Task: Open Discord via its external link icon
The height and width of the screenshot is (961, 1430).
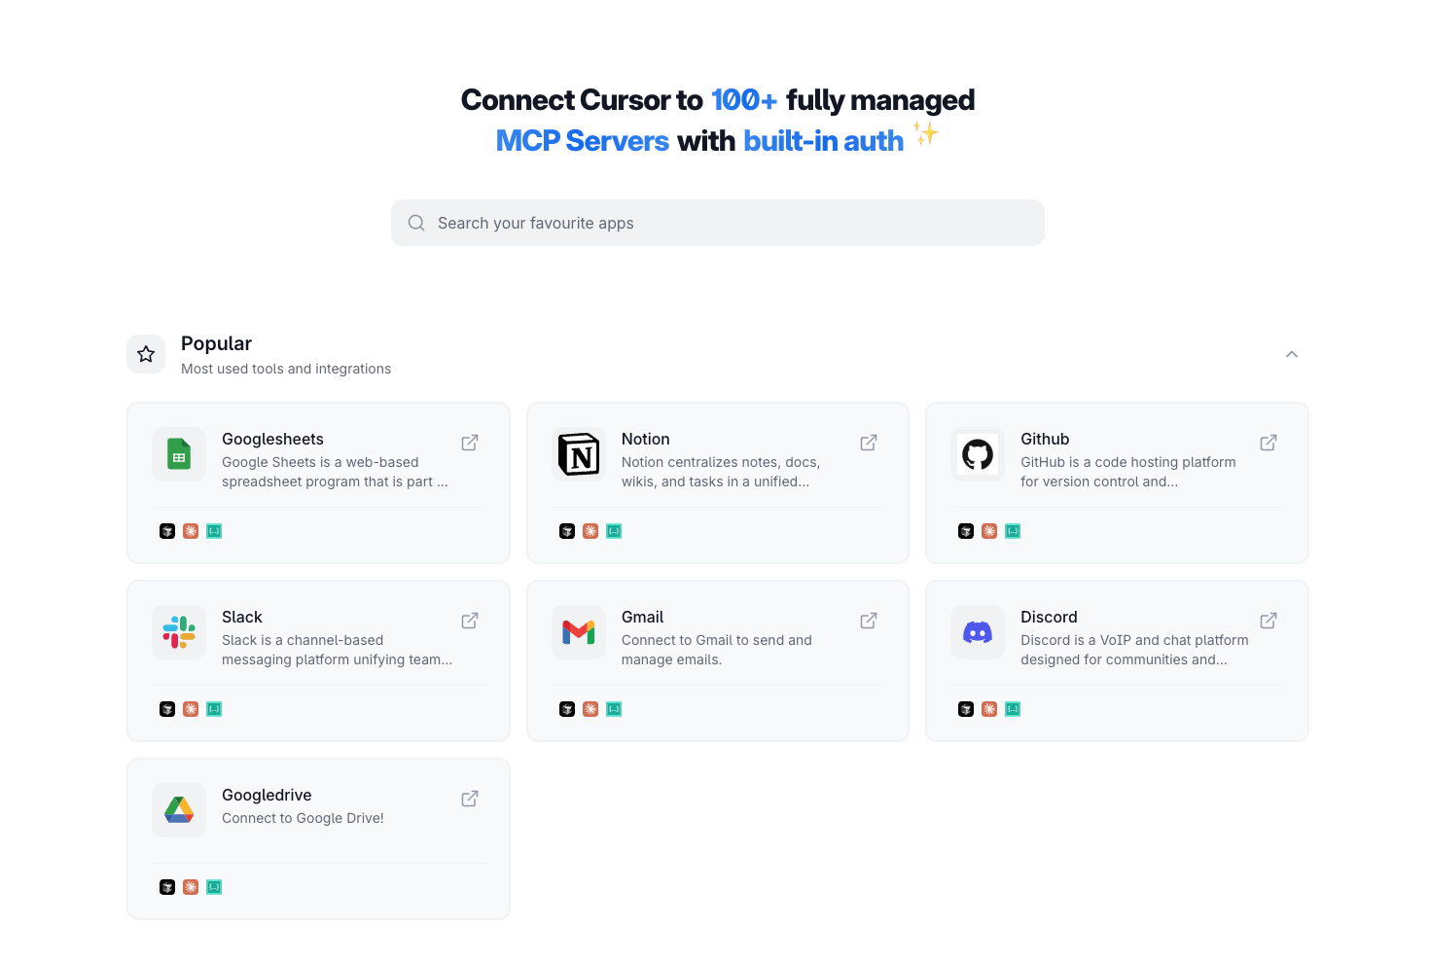Action: pyautogui.click(x=1269, y=621)
